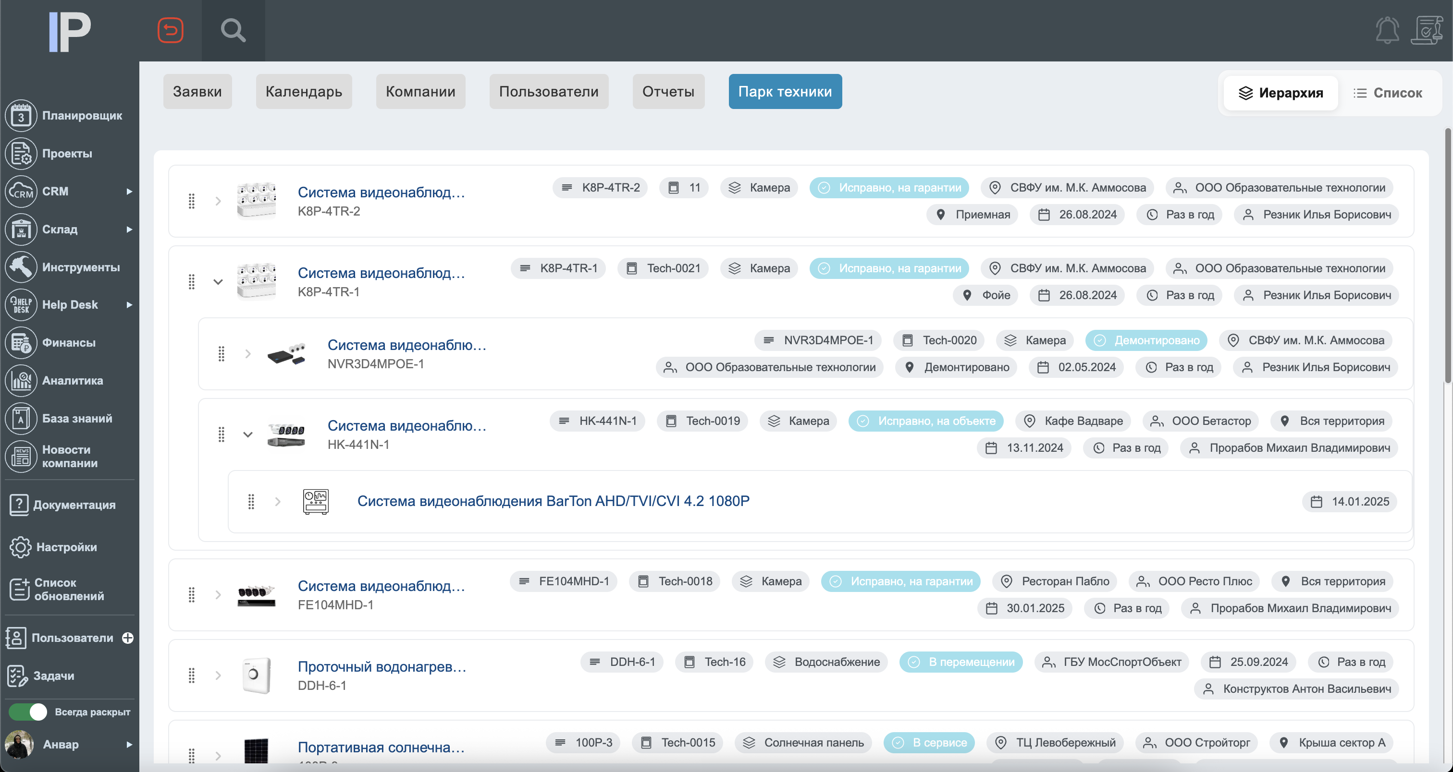Click the certificate scroll icon top right
Screen dimensions: 1453x772
point(1426,30)
